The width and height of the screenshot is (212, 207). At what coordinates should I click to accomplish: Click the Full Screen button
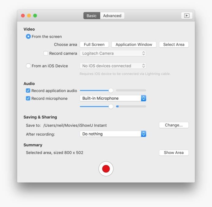[x=94, y=44]
